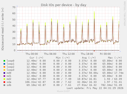This screenshot has height=94, width=127.
Task: Click md2 average value '10.87m/ 16.81'
Action: click(87, 79)
